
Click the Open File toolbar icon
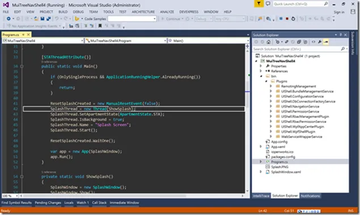(x=36, y=19)
